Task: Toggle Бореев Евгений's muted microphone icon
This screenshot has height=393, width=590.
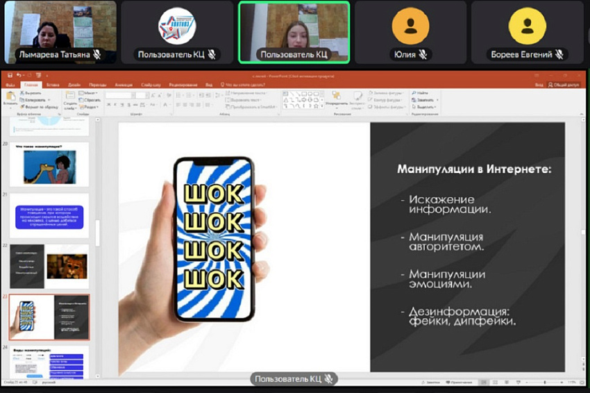Action: (559, 54)
